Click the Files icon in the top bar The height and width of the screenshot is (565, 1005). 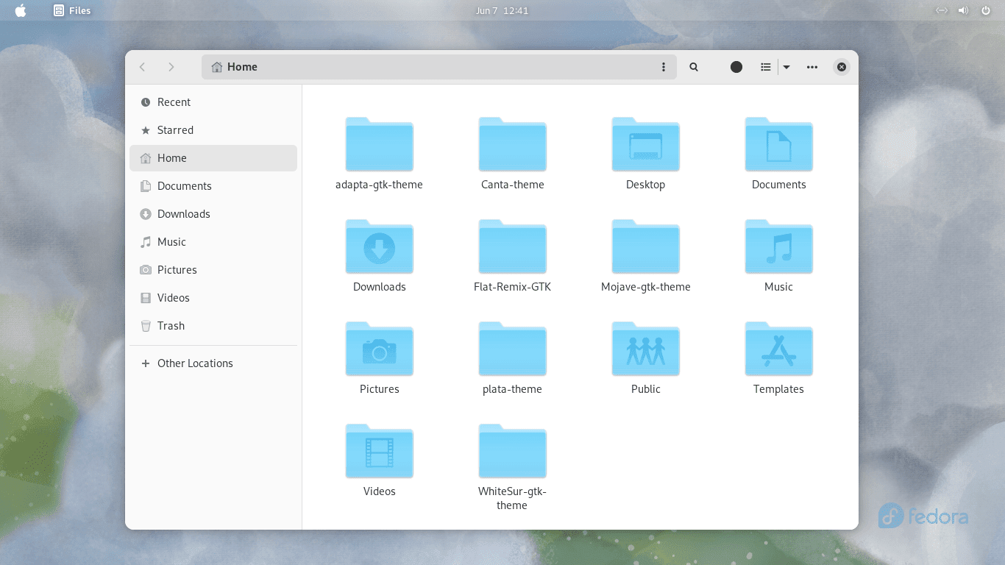57,10
